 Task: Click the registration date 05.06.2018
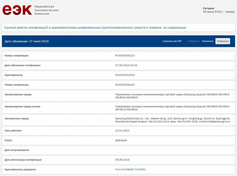[122, 160]
